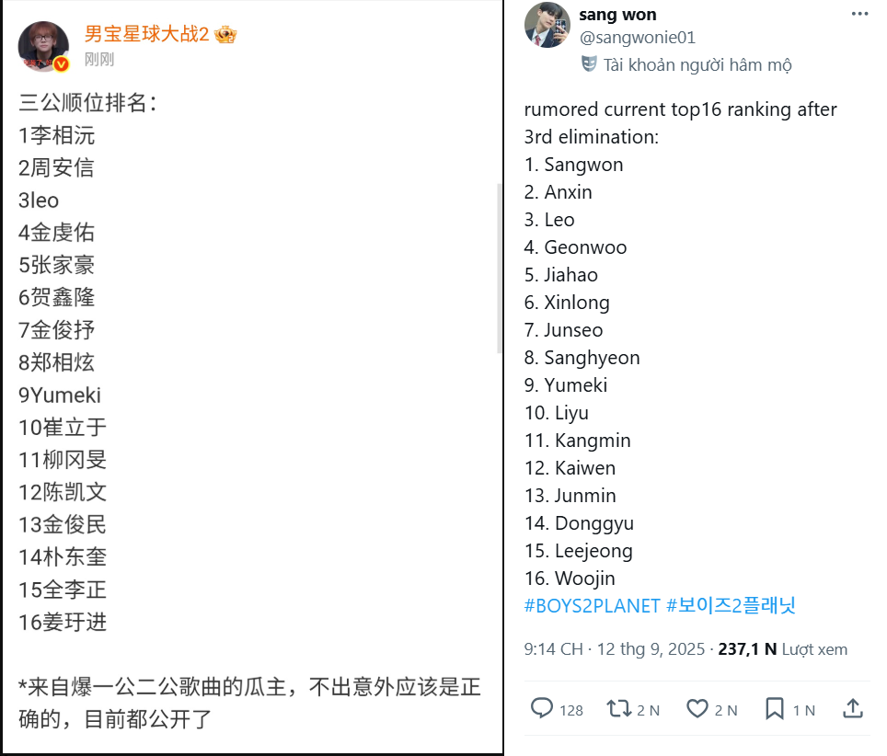The height and width of the screenshot is (756, 887).
Task: Open the #BOYS2PLANET hashtag
Action: point(593,606)
